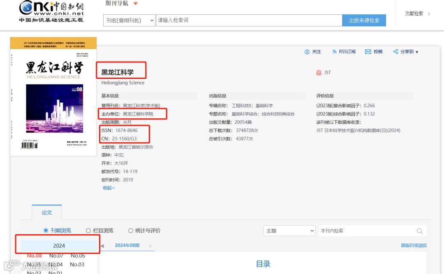This screenshot has width=444, height=274.
Task: Click the 投稿 envelope icon
Action: point(368,51)
